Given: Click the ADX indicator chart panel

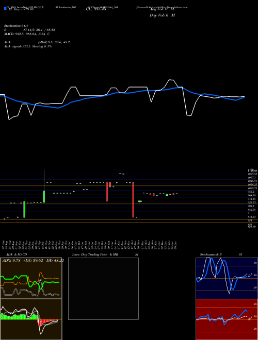Looking at the screenshot, I should point(31,278).
